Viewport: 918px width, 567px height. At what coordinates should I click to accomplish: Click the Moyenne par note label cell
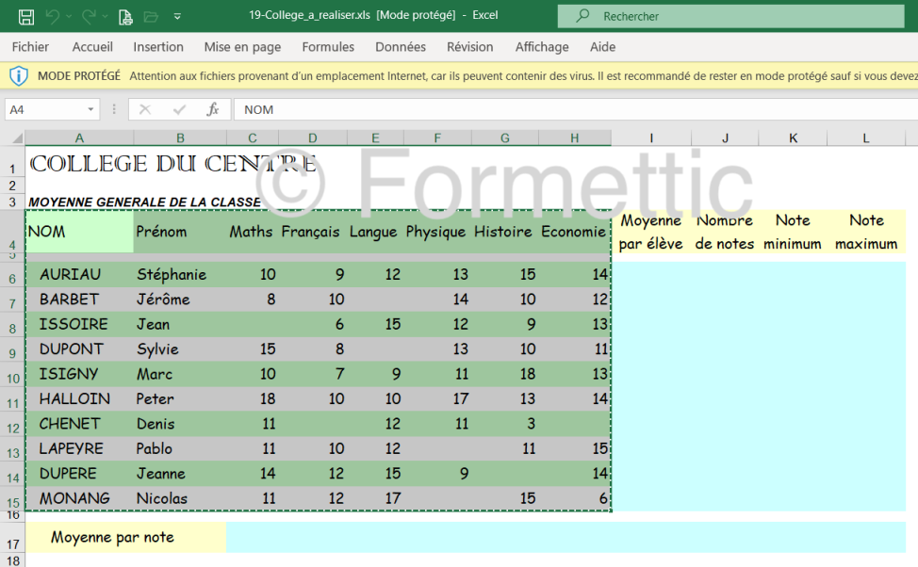[x=112, y=537]
